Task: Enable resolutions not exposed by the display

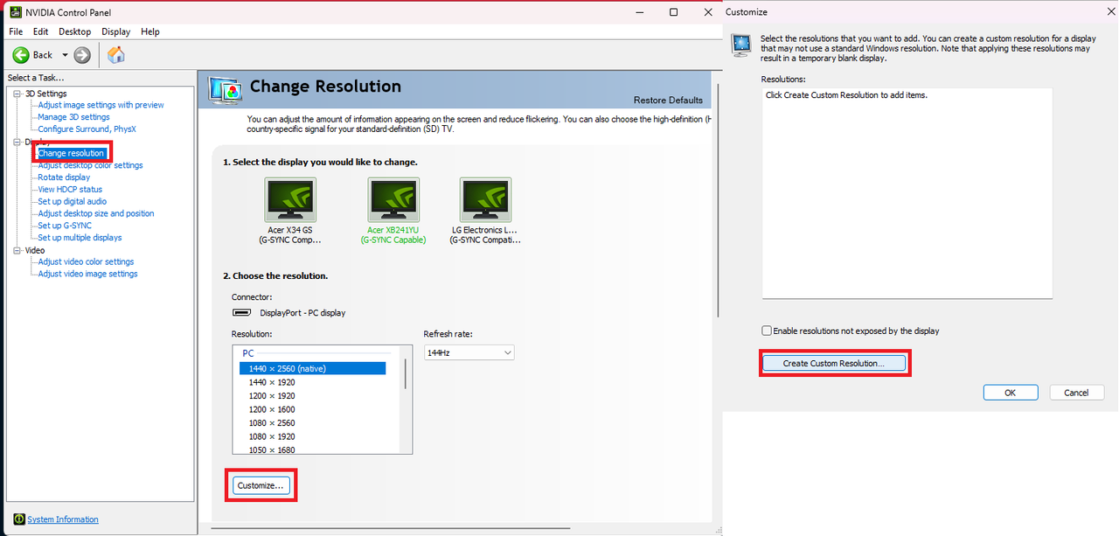Action: point(767,331)
